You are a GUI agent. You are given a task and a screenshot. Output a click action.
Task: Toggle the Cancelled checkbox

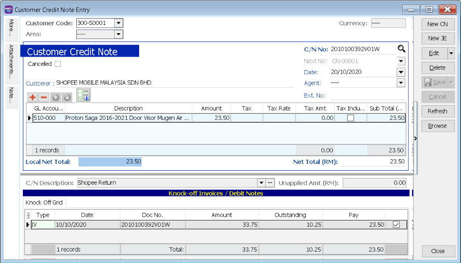58,64
